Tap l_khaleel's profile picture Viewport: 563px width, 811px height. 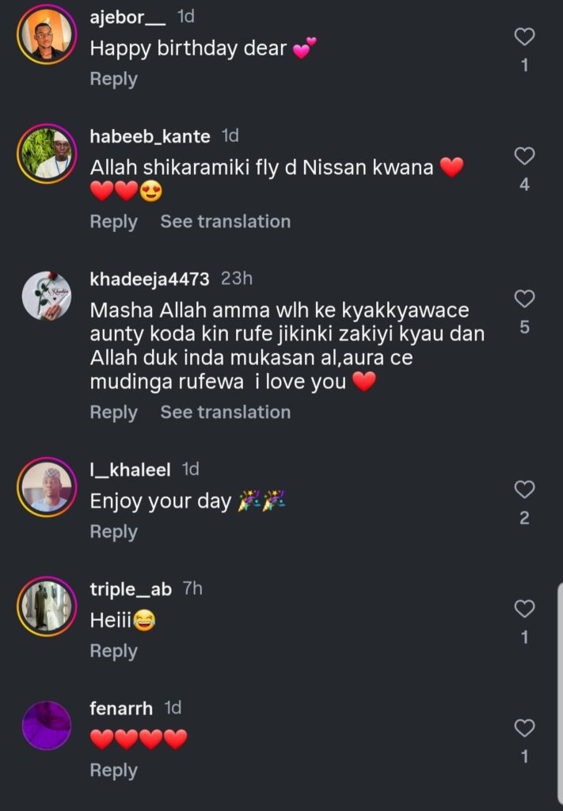pyautogui.click(x=47, y=486)
